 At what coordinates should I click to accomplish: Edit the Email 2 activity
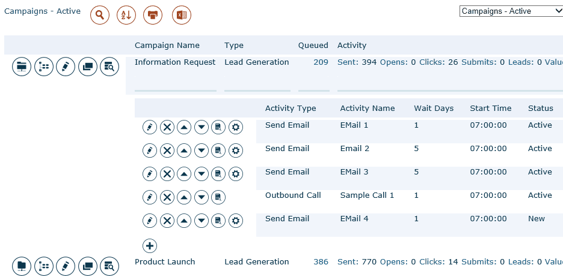coord(150,150)
